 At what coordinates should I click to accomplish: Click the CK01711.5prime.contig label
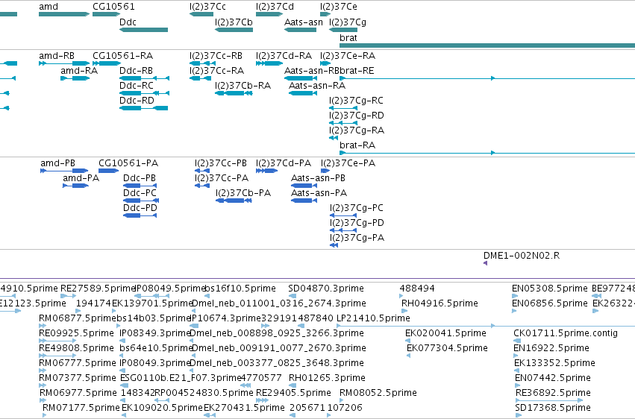tap(566, 334)
